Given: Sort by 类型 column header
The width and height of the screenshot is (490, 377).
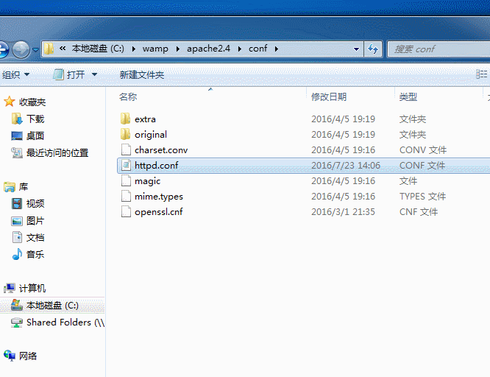Looking at the screenshot, I should pos(408,96).
